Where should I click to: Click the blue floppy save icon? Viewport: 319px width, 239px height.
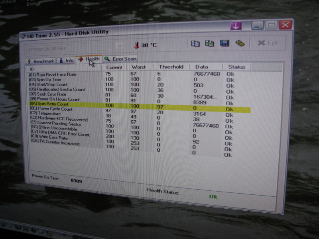(224, 43)
